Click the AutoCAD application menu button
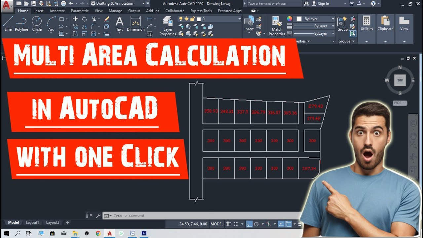Image resolution: width=423 pixels, height=238 pixels. click(7, 6)
